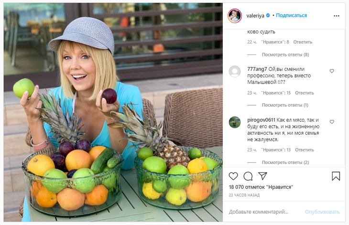
Task: Expand 'Посмотреть ответы (1)' replies
Action: [x=285, y=105]
